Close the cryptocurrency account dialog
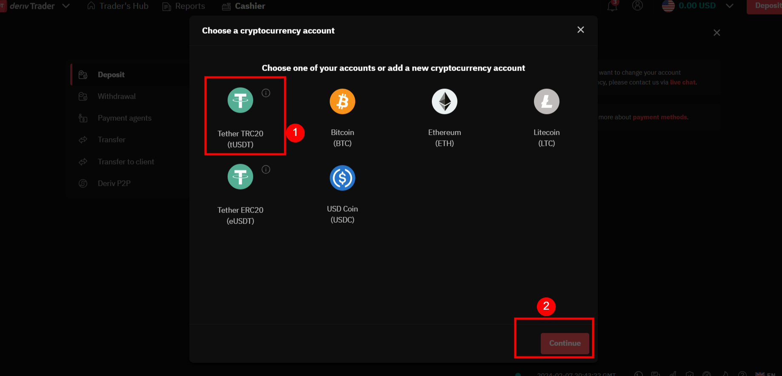 pos(581,30)
